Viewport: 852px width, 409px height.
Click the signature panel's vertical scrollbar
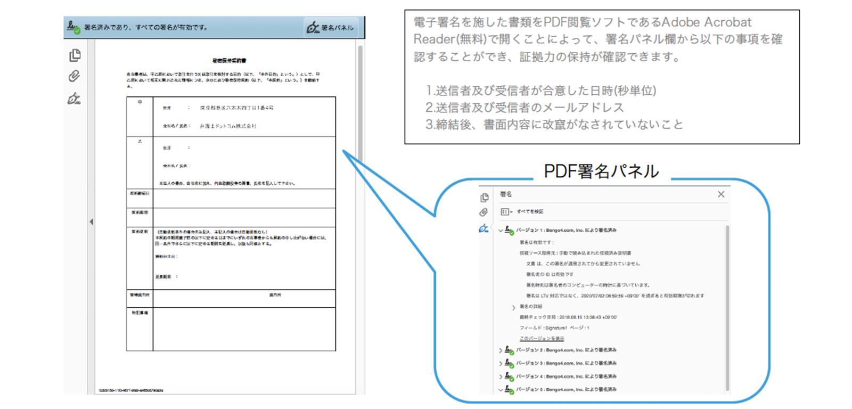pyautogui.click(x=727, y=307)
